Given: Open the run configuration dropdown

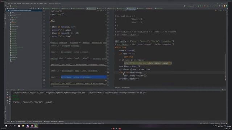Looking at the screenshot, I should pyautogui.click(x=192, y=6).
